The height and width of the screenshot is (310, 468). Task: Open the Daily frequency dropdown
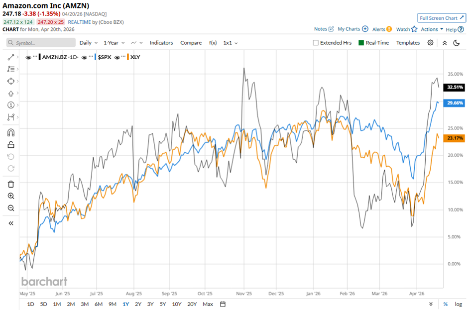pyautogui.click(x=88, y=43)
